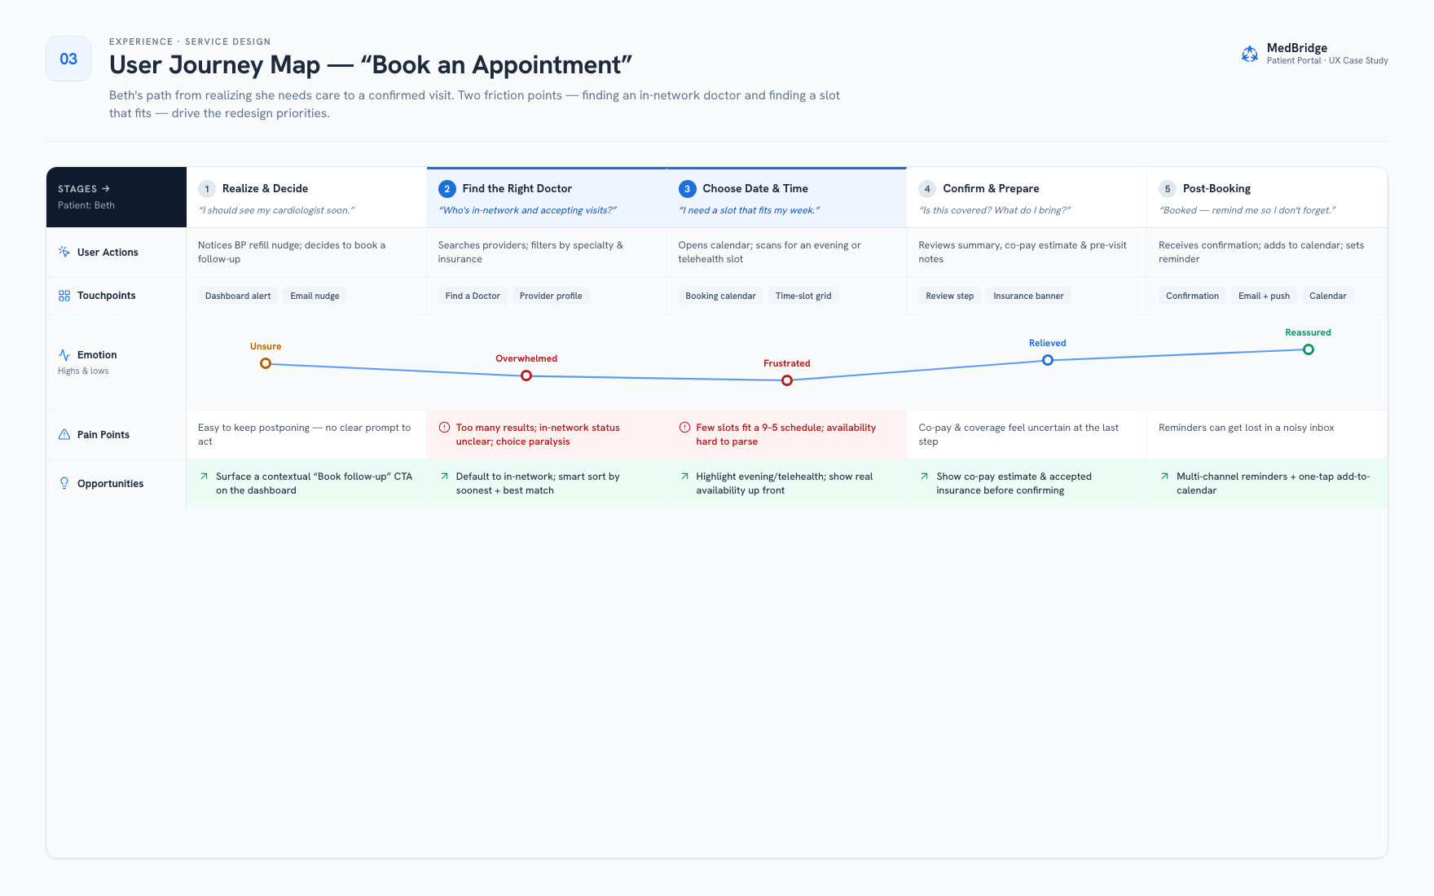
Task: Click the step 4 number badge
Action: (x=927, y=189)
